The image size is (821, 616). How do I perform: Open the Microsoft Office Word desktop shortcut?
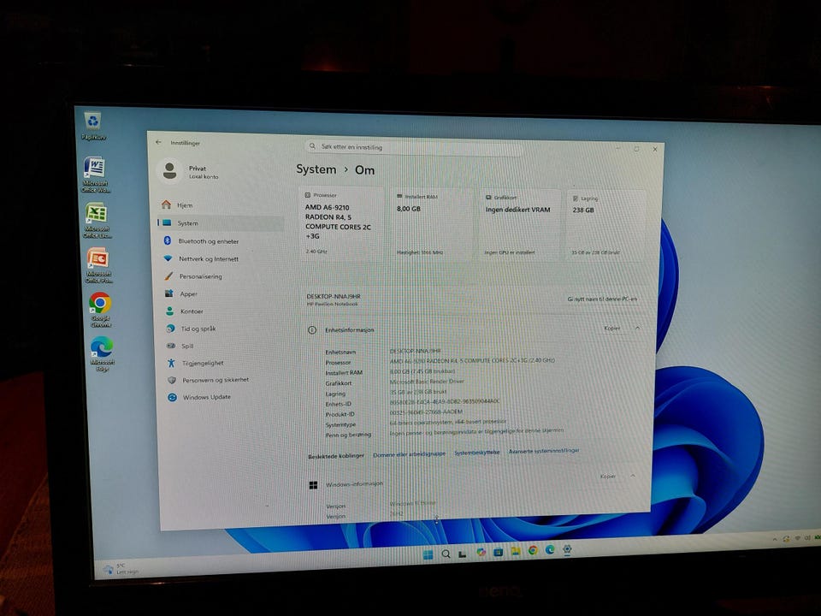[95, 175]
